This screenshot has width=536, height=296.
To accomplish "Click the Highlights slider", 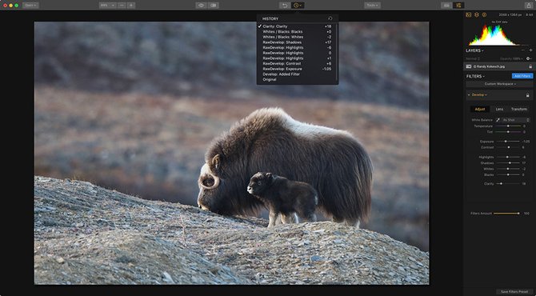I will [508, 157].
